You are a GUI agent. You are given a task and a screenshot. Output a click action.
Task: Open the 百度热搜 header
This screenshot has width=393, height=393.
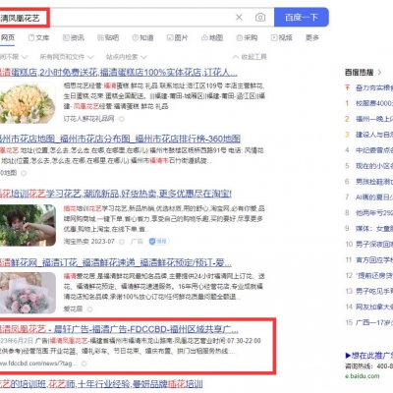359,73
